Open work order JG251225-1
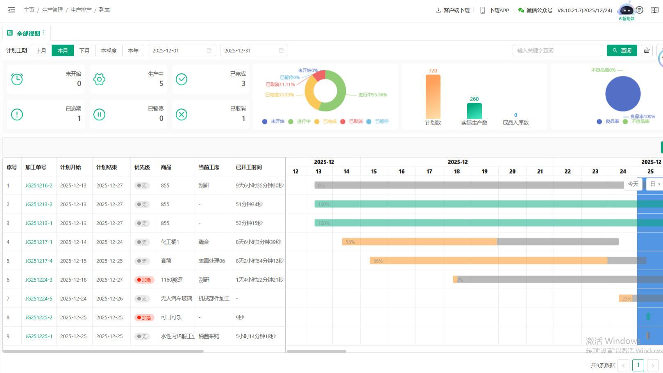Screen dimensions: 663x373 tap(39, 336)
